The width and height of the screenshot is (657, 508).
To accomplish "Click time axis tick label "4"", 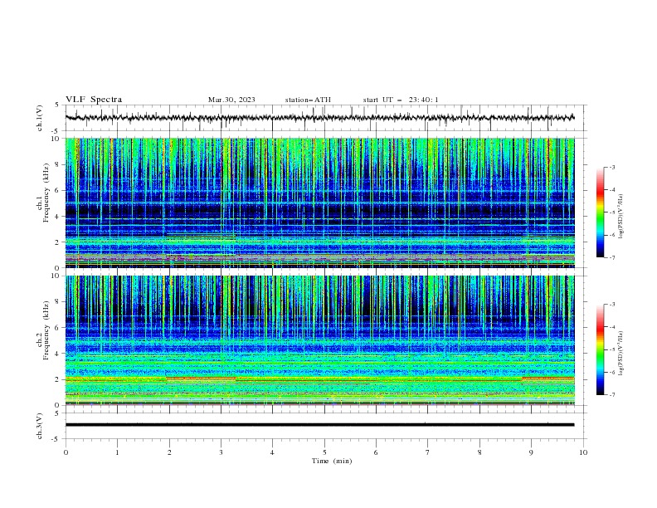I will [x=272, y=452].
